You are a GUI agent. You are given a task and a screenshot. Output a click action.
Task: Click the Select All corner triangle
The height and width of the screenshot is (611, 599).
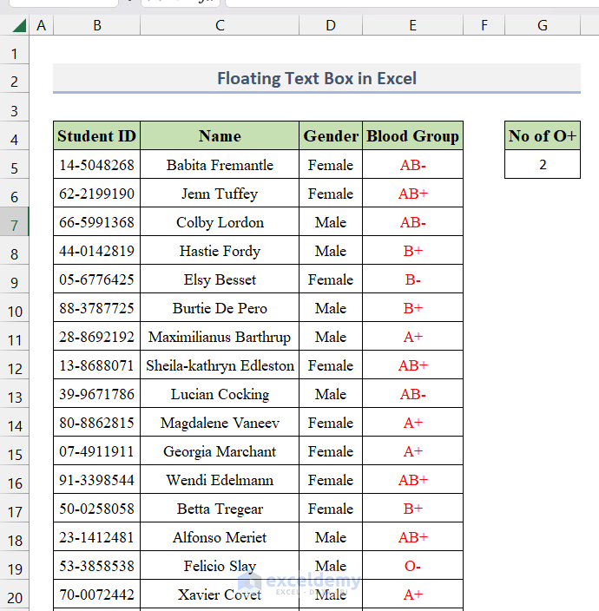click(16, 26)
